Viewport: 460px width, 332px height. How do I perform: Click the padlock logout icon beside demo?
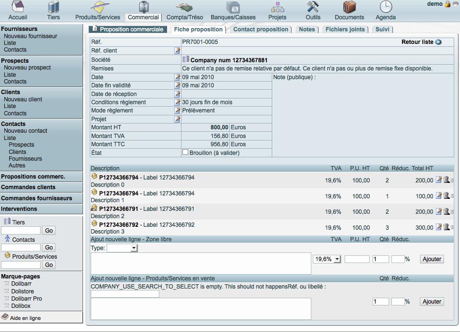(x=447, y=4)
